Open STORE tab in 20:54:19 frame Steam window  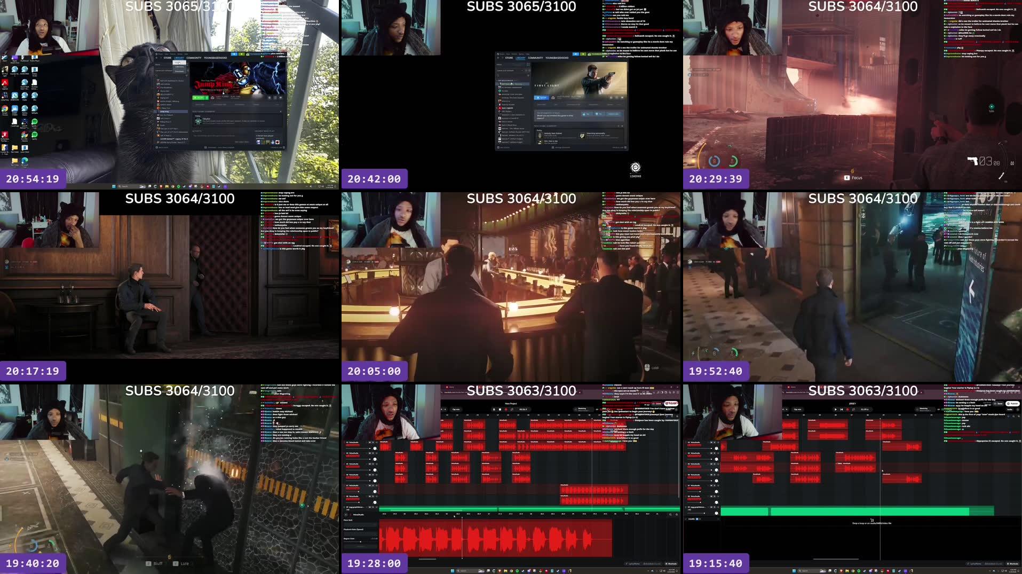(168, 58)
